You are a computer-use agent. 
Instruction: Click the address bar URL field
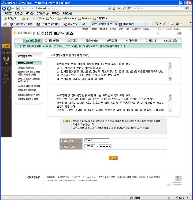pyautogui.click(x=64, y=8)
